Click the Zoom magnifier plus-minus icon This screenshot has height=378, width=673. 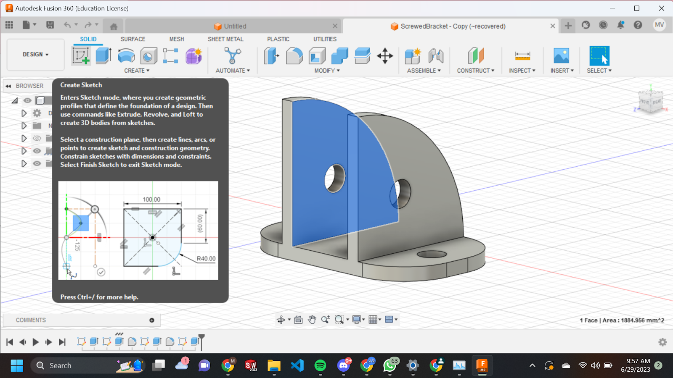[x=325, y=320]
